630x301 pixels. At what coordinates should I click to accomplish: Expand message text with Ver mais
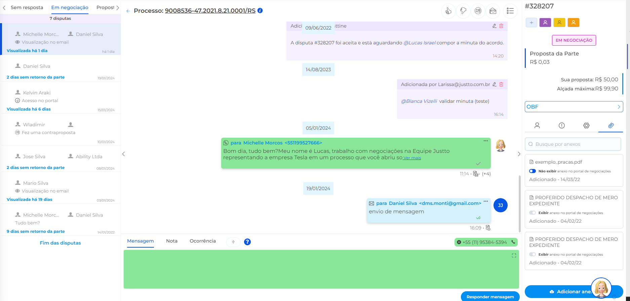tap(412, 158)
